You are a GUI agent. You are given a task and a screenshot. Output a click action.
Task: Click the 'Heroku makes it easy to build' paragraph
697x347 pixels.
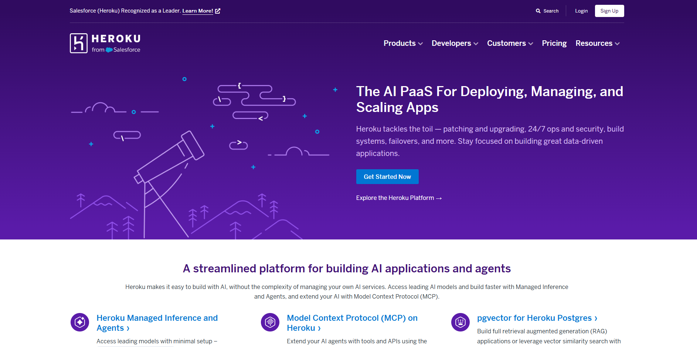[347, 292]
